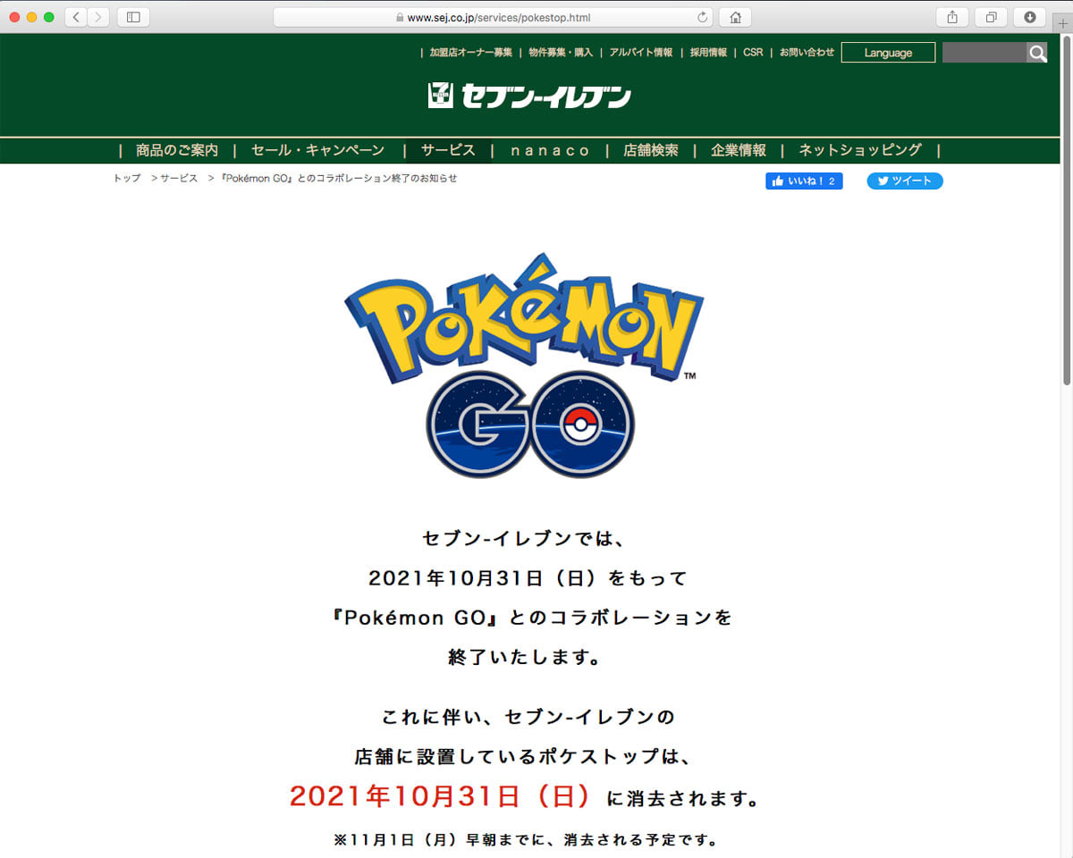Open a new tab with the plus button
The image size is (1073, 858).
tap(1062, 24)
